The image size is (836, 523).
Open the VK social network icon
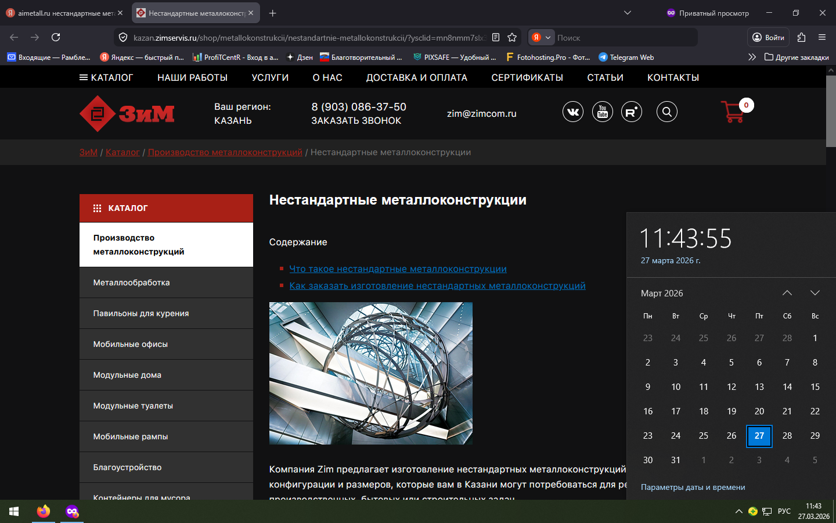click(x=572, y=112)
